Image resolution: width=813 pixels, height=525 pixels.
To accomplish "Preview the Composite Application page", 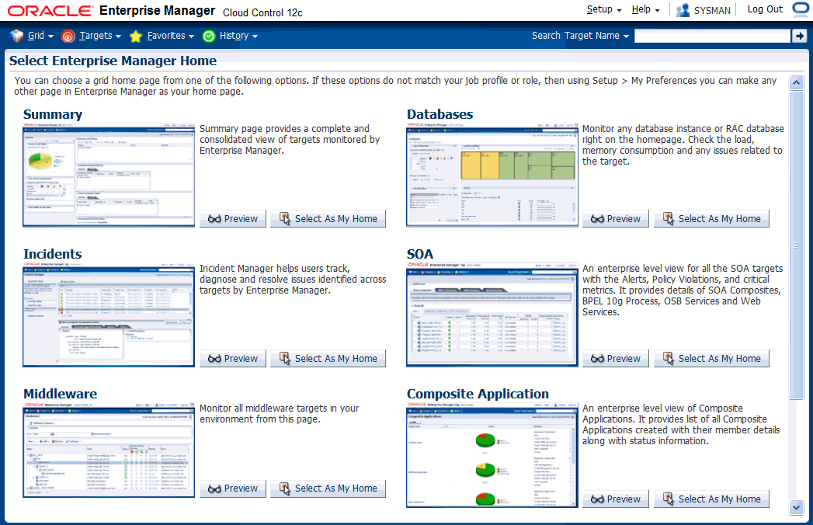I will [616, 499].
